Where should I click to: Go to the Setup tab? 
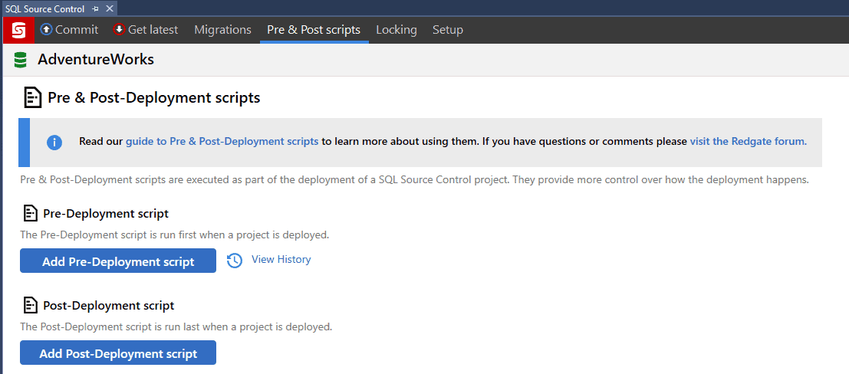tap(447, 30)
